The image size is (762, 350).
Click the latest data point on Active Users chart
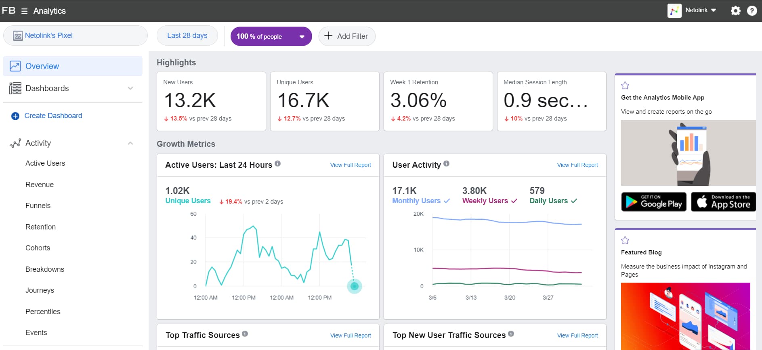(x=355, y=286)
